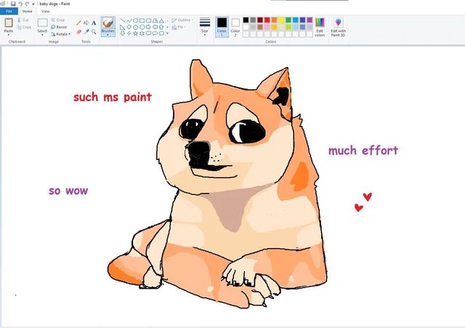Choose the Hexagon shape
This screenshot has height=328, width=465.
142,27
